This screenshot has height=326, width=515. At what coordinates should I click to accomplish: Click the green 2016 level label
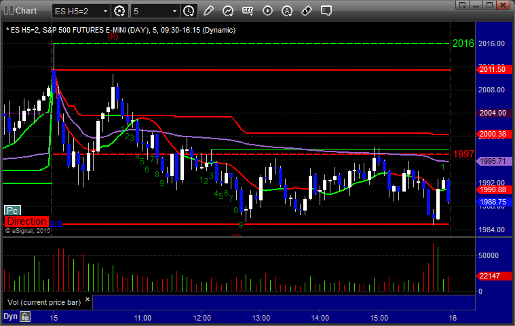pyautogui.click(x=463, y=43)
